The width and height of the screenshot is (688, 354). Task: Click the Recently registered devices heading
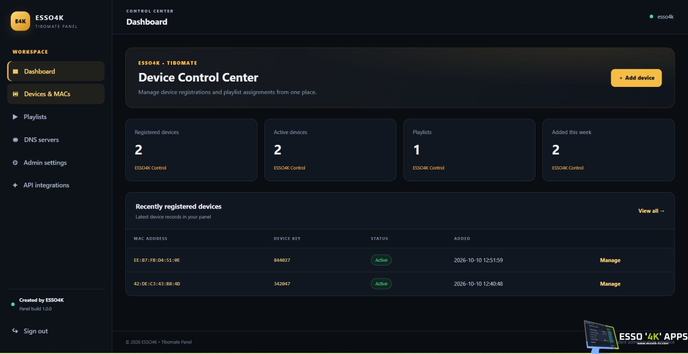coord(178,206)
